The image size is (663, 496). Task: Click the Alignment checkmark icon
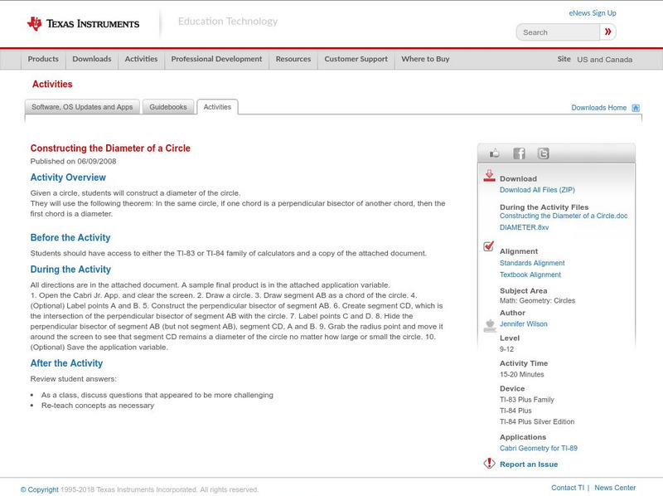pos(488,246)
